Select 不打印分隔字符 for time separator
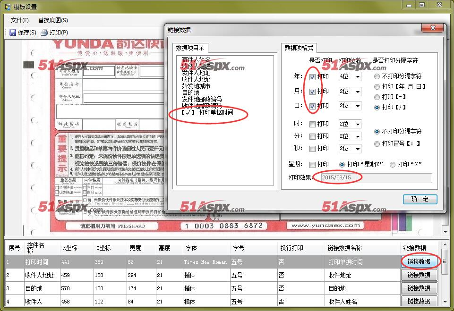 point(377,132)
